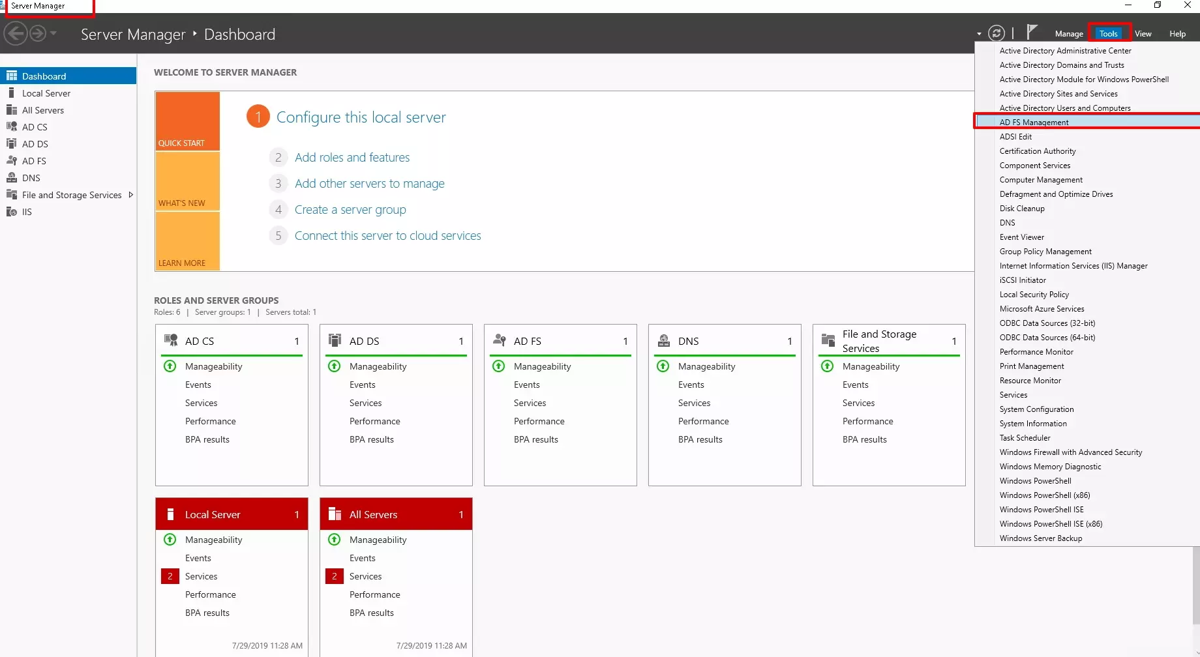
Task: Open the Manage menu
Action: pyautogui.click(x=1068, y=33)
